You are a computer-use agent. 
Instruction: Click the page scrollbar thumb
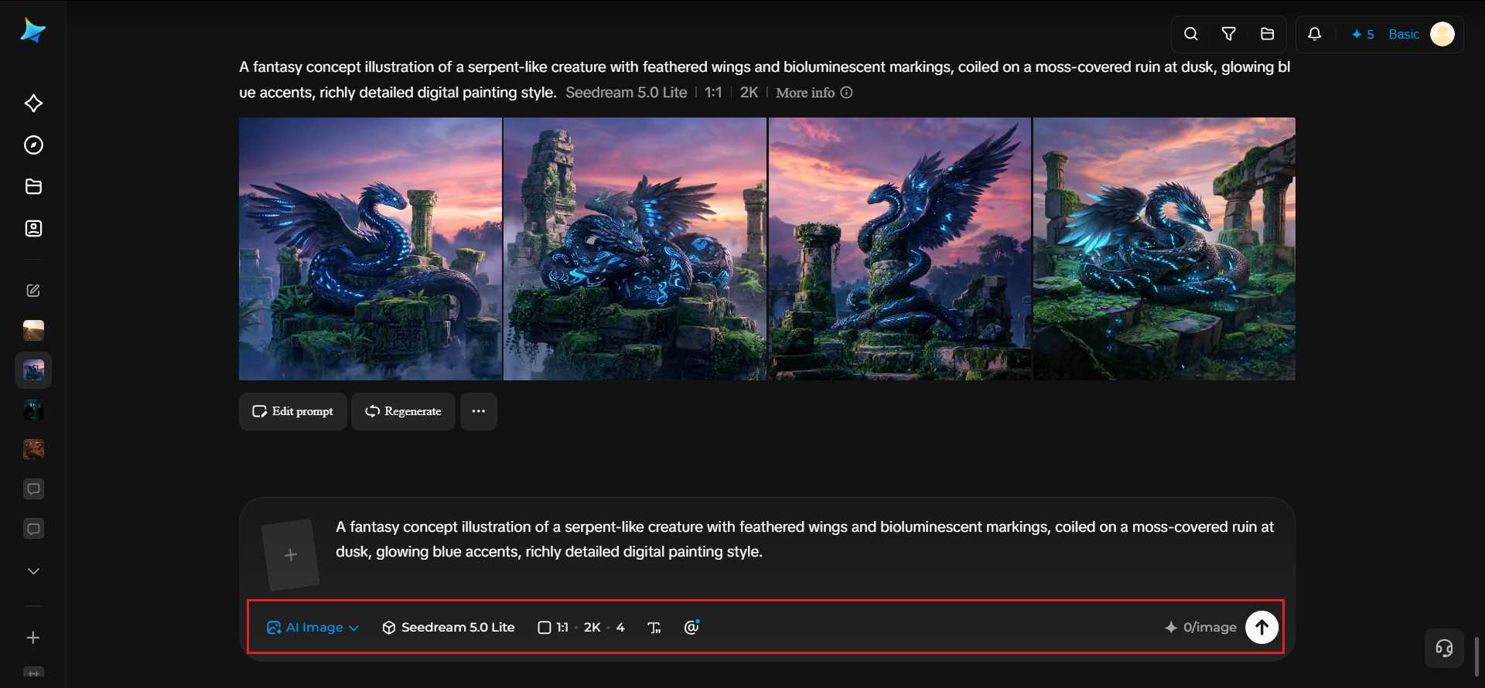1476,657
